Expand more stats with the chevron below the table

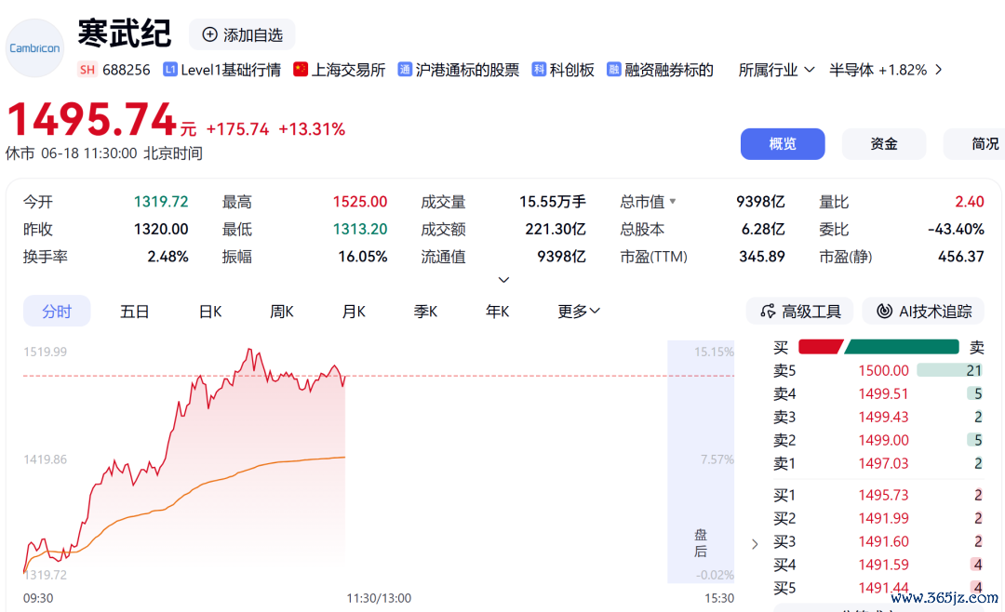point(503,280)
